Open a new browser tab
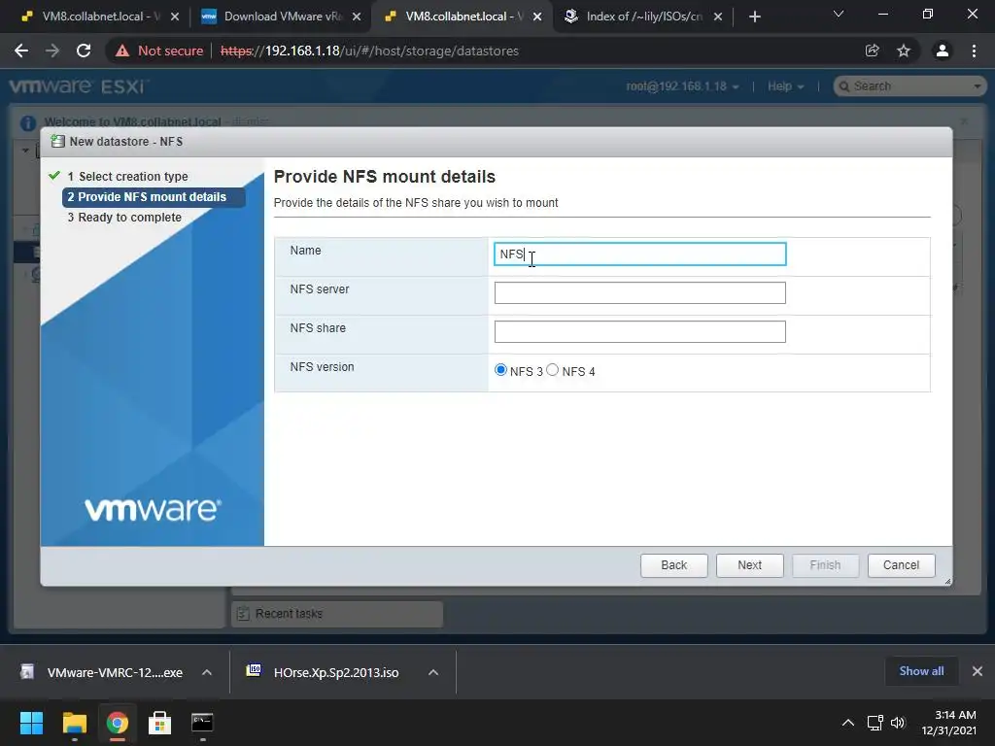Screen dimensions: 995x746 [754, 17]
